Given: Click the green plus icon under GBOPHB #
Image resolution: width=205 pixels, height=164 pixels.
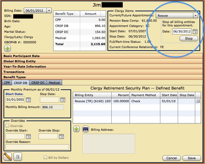Looking at the screenshot, I should (x=8, y=48).
